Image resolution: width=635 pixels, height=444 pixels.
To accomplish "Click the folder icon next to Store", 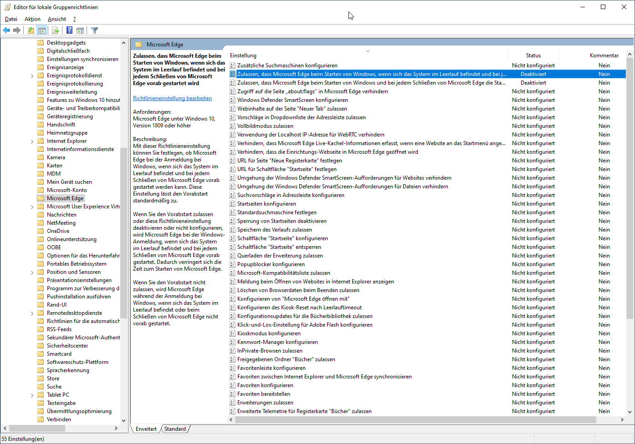I will (41, 378).
